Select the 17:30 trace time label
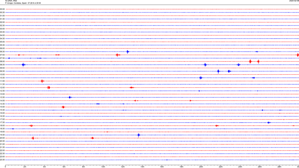Image resolution: width=299 pixels, height=168 pixels. coord(2,123)
